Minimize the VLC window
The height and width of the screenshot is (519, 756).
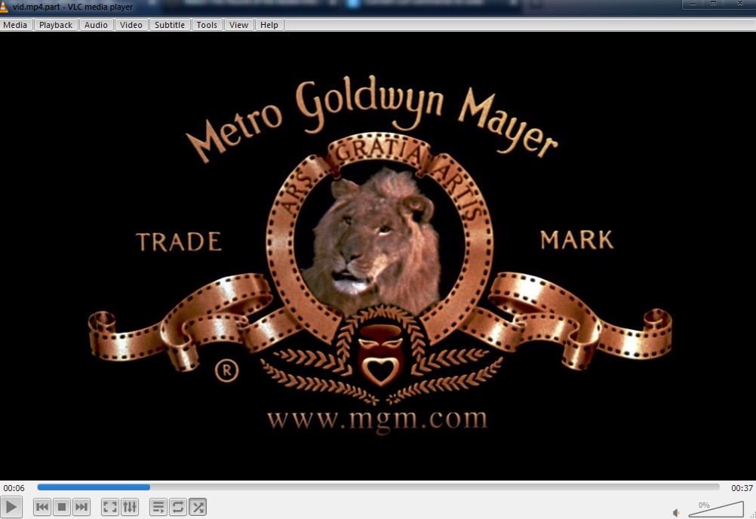point(693,4)
